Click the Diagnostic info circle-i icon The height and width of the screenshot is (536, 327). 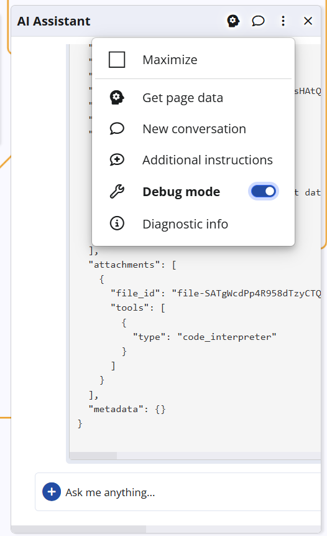tap(117, 223)
